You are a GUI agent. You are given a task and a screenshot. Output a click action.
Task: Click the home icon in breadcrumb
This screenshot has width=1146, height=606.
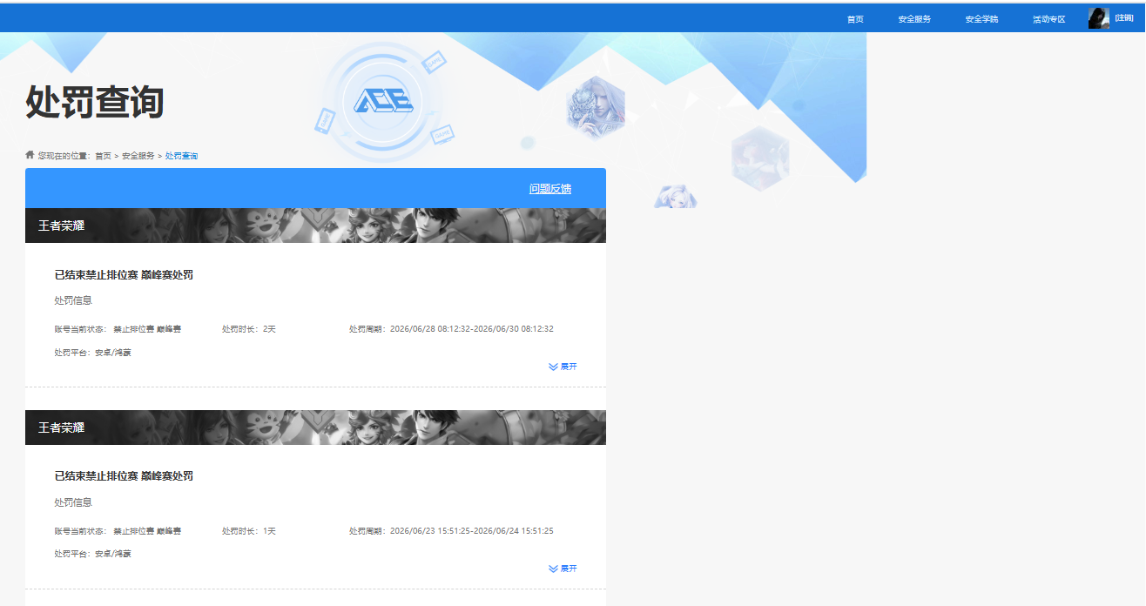point(30,155)
